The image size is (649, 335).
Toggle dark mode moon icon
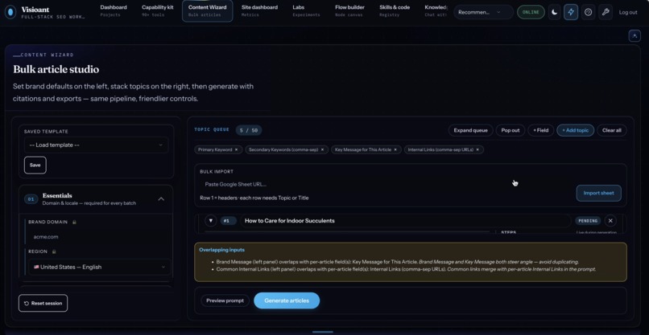[x=554, y=12]
